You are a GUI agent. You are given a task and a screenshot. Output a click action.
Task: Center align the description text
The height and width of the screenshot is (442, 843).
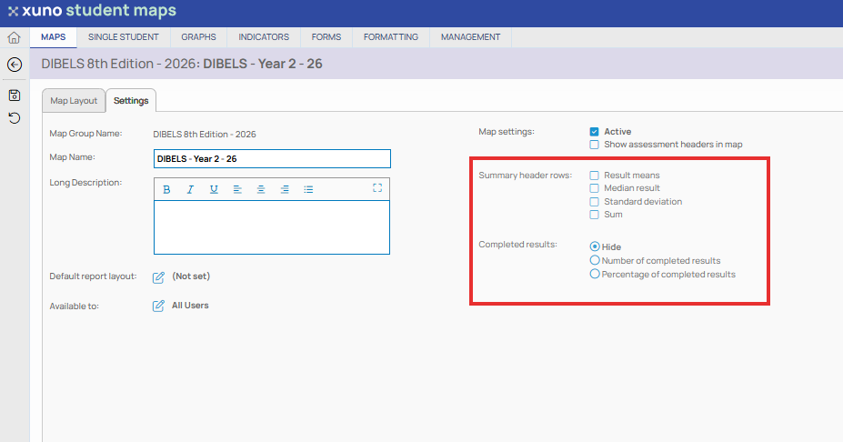coord(261,189)
